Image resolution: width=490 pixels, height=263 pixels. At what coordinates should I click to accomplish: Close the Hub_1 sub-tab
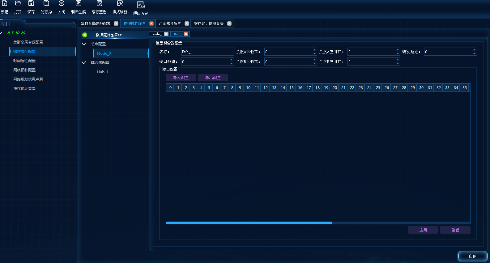186,34
